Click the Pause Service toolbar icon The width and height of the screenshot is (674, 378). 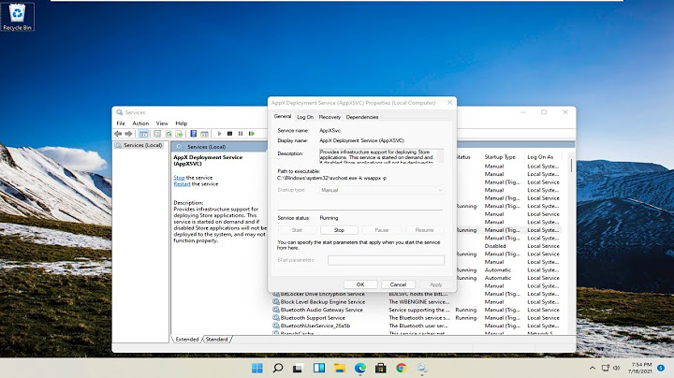(x=241, y=134)
